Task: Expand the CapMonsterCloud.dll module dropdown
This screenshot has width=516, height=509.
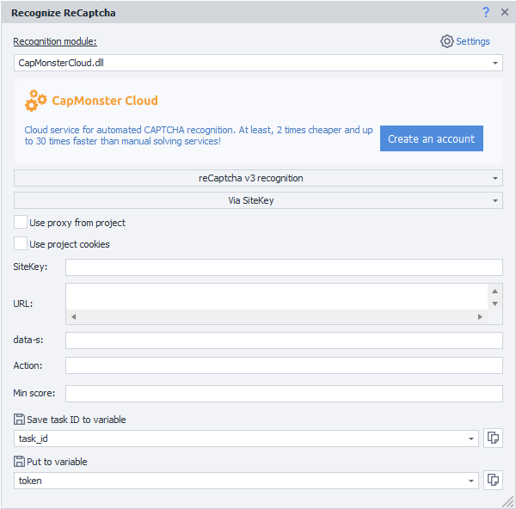Action: [495, 63]
